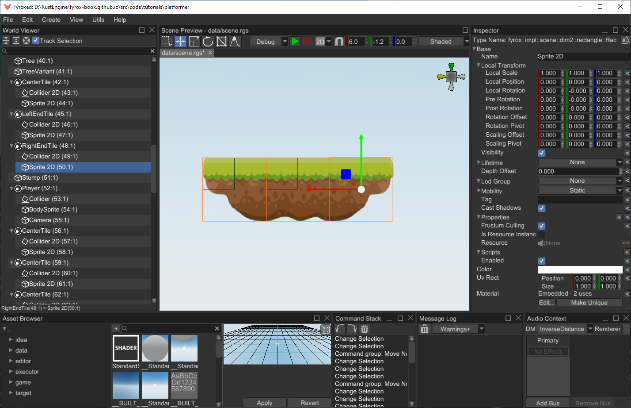Click the material Edit... button
The width and height of the screenshot is (631, 408).
coord(547,303)
